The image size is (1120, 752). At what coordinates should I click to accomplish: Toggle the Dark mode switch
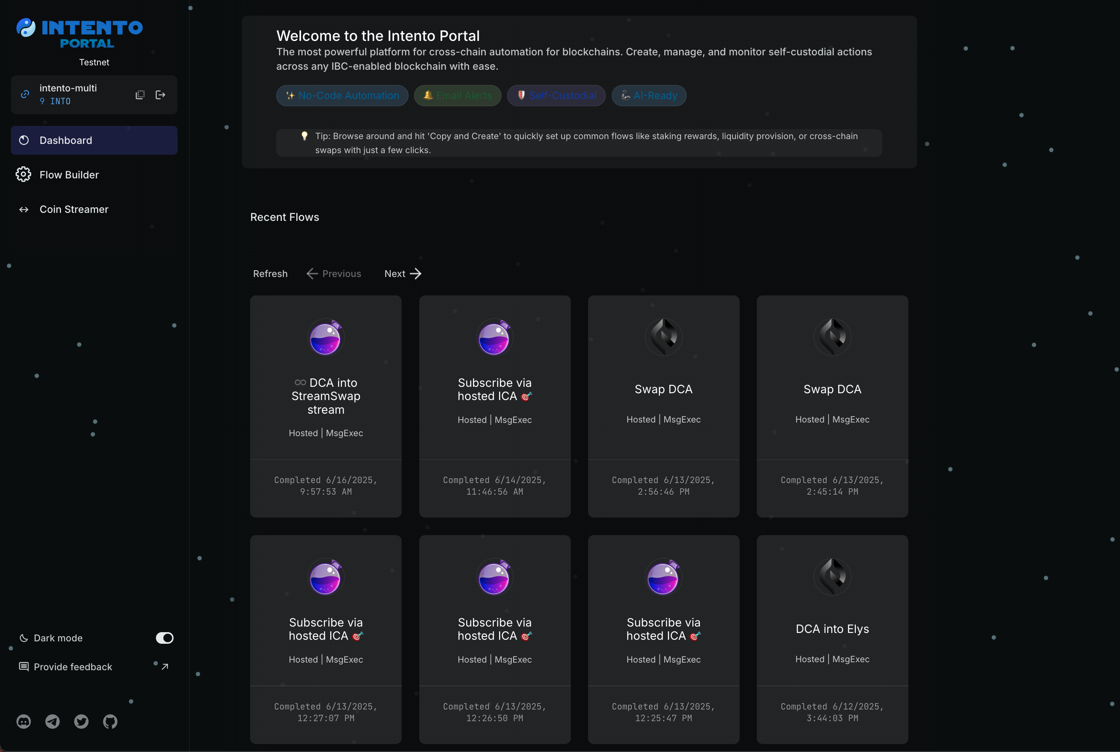164,638
